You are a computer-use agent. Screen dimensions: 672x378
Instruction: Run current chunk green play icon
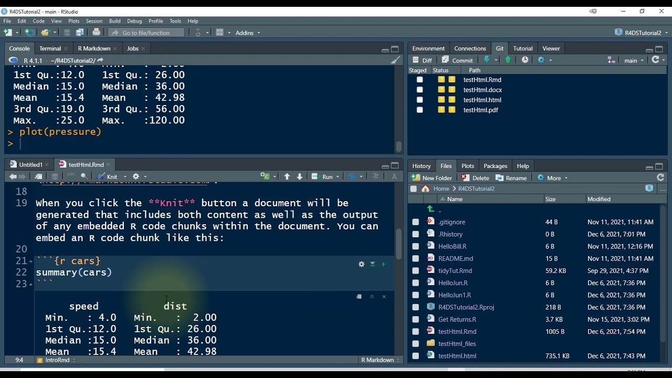coord(383,264)
